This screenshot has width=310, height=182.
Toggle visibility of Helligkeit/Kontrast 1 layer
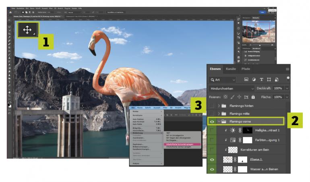(212, 130)
